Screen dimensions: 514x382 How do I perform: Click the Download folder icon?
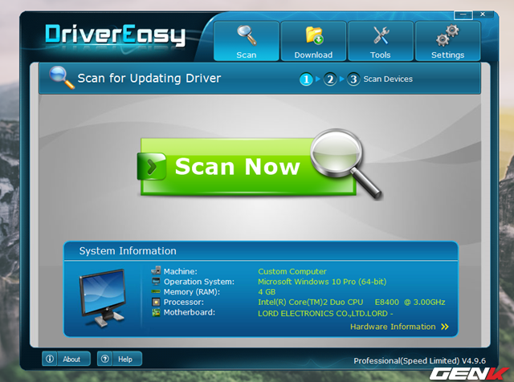pyautogui.click(x=313, y=36)
